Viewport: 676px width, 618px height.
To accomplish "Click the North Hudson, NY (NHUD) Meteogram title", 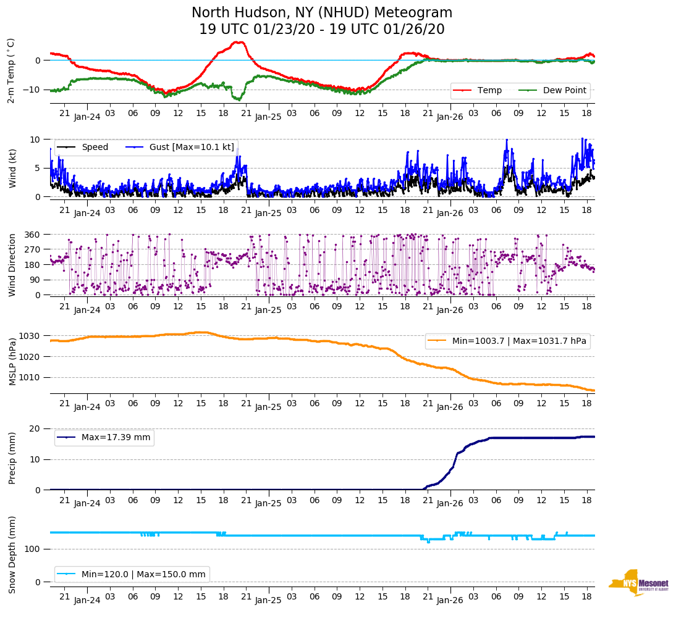I will tap(321, 13).
